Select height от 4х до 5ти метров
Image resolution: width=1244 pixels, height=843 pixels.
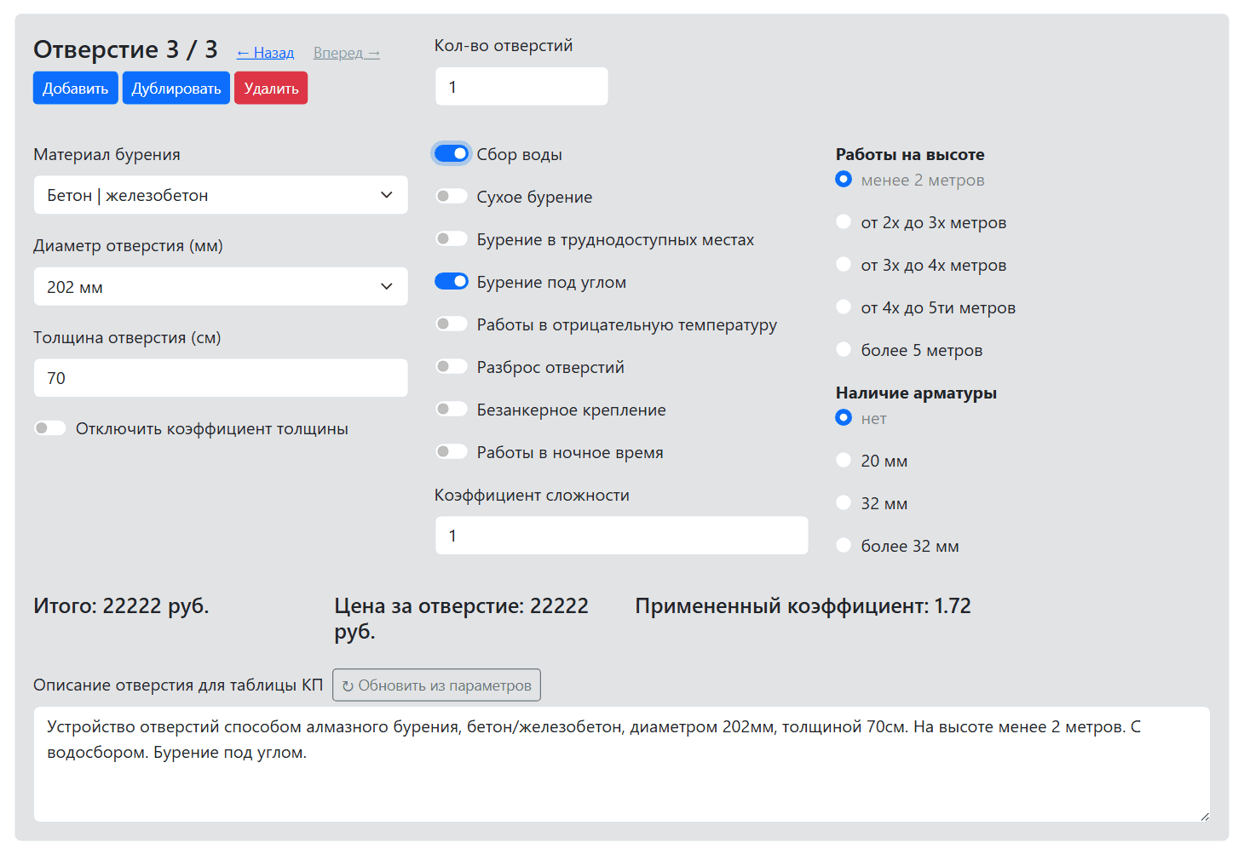point(844,307)
